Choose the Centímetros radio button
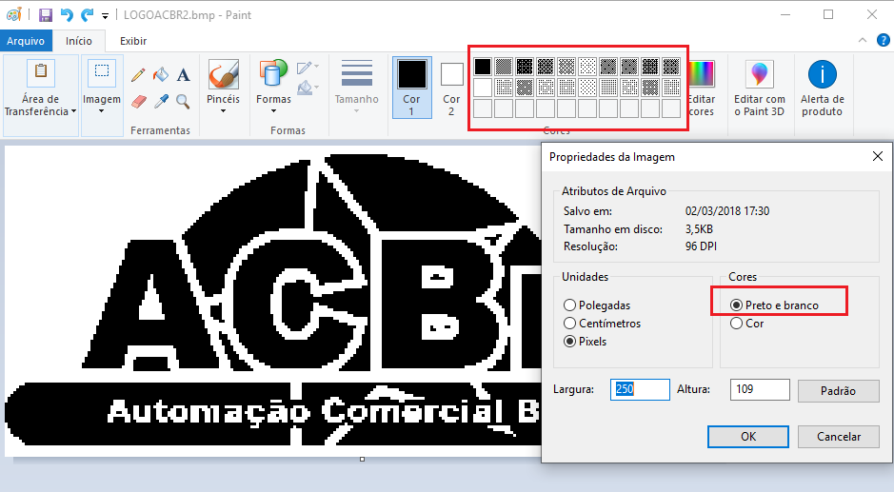Image resolution: width=894 pixels, height=492 pixels. pos(602,324)
